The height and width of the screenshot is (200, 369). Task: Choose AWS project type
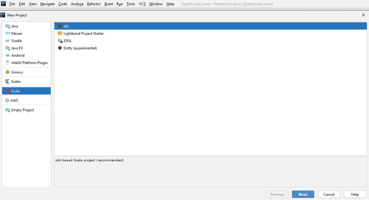tap(26, 101)
